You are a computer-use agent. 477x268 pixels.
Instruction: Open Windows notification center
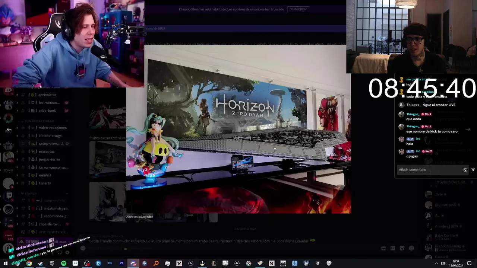pos(470,264)
